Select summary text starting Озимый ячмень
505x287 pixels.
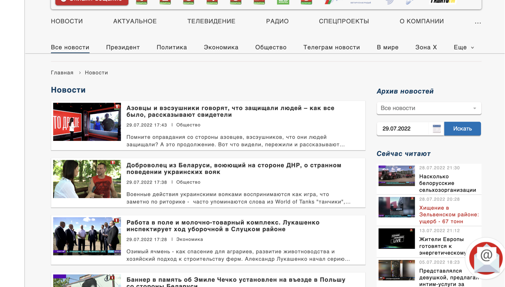[238, 255]
